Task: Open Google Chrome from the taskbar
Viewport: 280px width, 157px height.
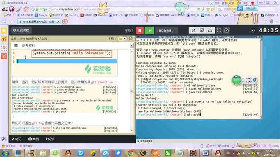Action: click(x=130, y=153)
